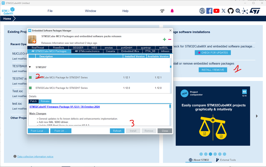Click the package box icon in dialog
266x167 pixels.
pos(32,39)
